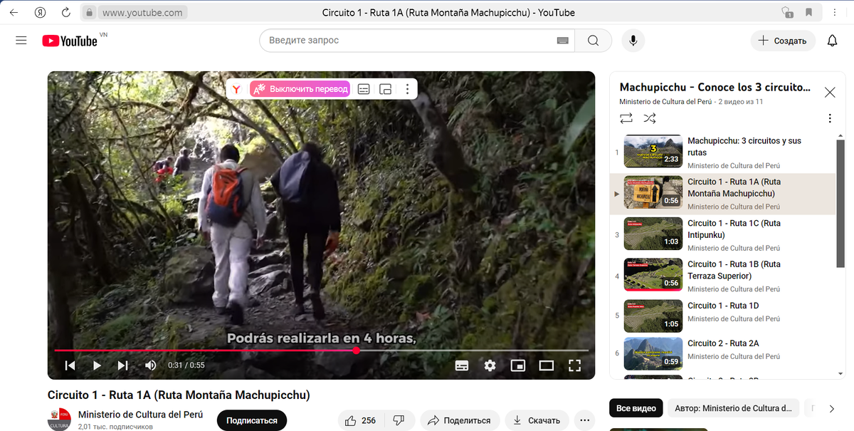Open player settings gear
Screen dimensions: 854x431
pyautogui.click(x=490, y=365)
